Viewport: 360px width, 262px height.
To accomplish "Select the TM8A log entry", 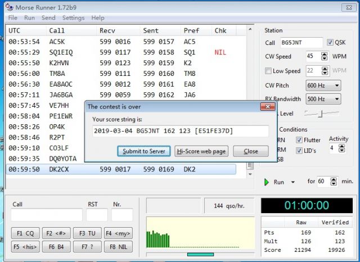I will coord(121,74).
